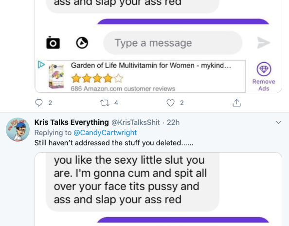Click the retweet icon with count 4
The height and width of the screenshot is (226, 289).
point(105,103)
